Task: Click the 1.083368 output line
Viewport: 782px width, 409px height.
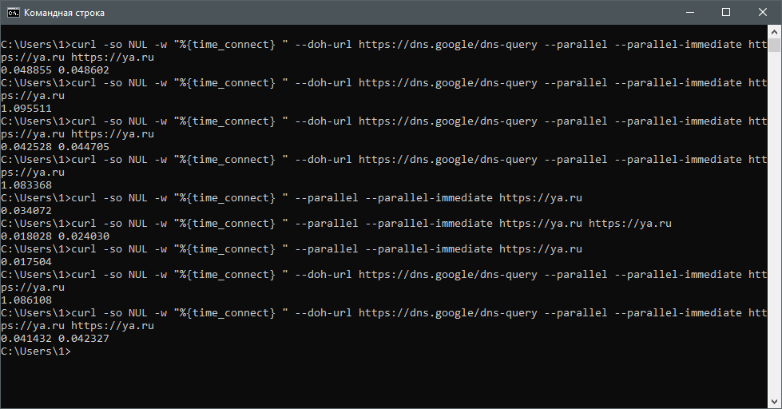Action: coord(26,185)
